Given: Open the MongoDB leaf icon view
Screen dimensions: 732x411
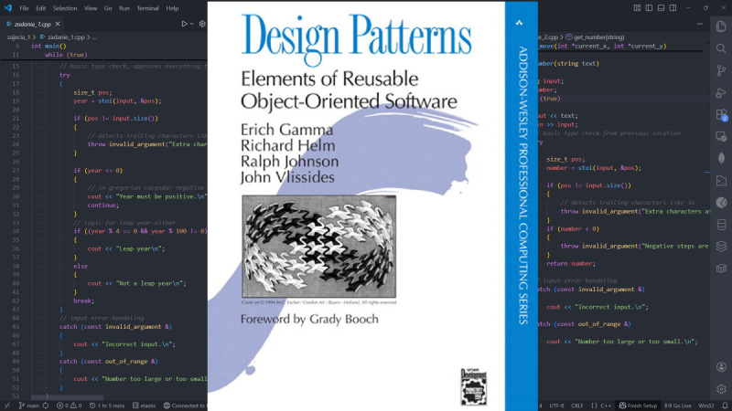Looking at the screenshot, I should pos(721,158).
